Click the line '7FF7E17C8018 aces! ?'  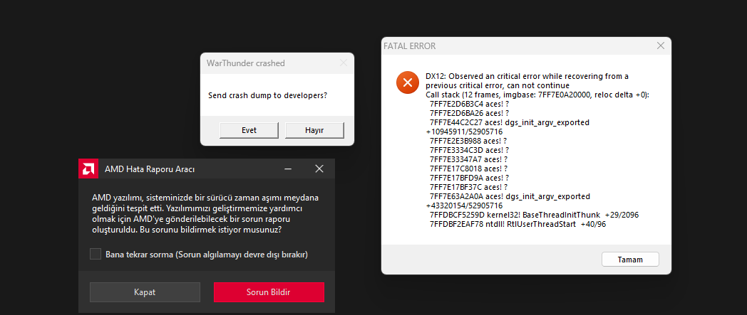468,169
